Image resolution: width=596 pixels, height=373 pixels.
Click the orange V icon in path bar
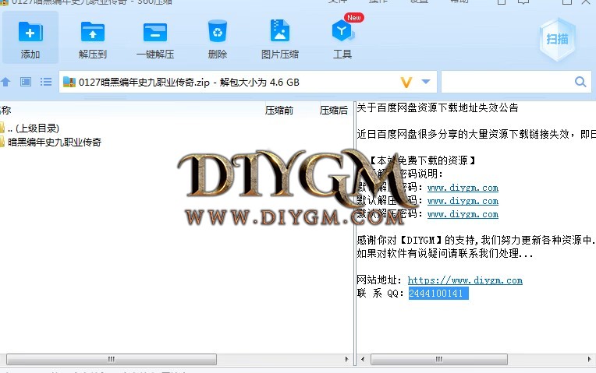tap(406, 82)
